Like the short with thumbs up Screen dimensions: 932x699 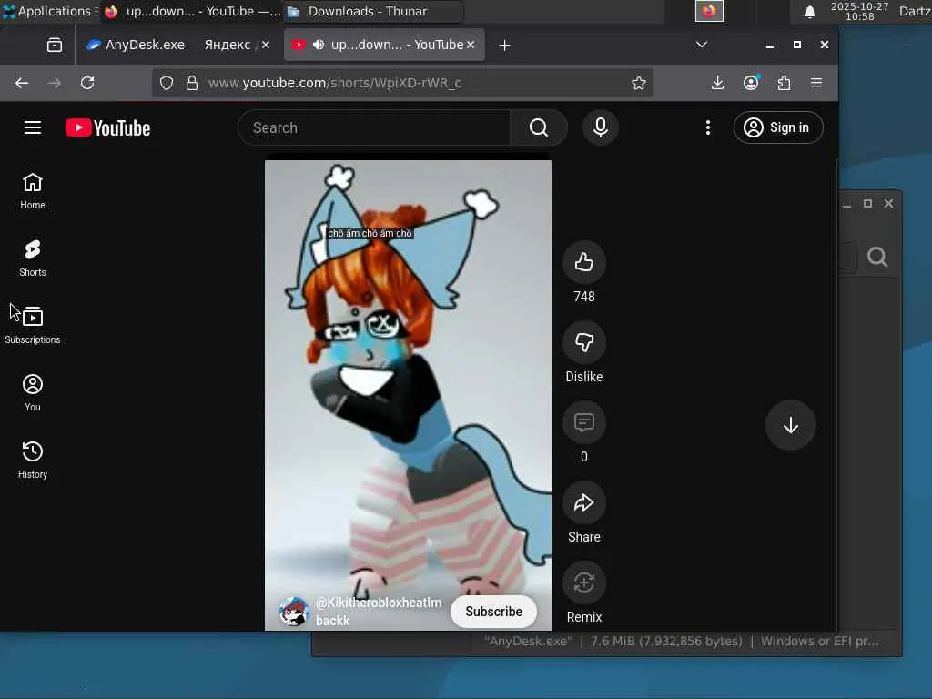[x=583, y=262]
